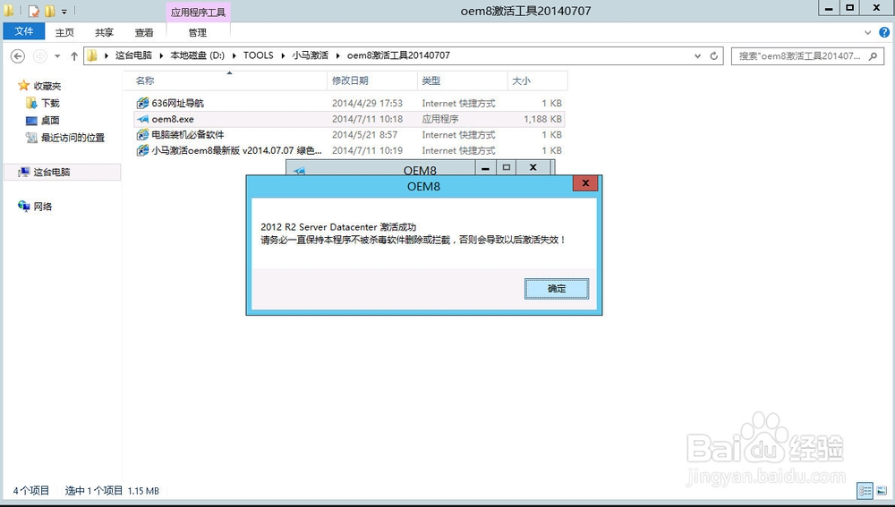895x507 pixels.
Task: Click the 应用程序 type cell
Action: [x=440, y=119]
